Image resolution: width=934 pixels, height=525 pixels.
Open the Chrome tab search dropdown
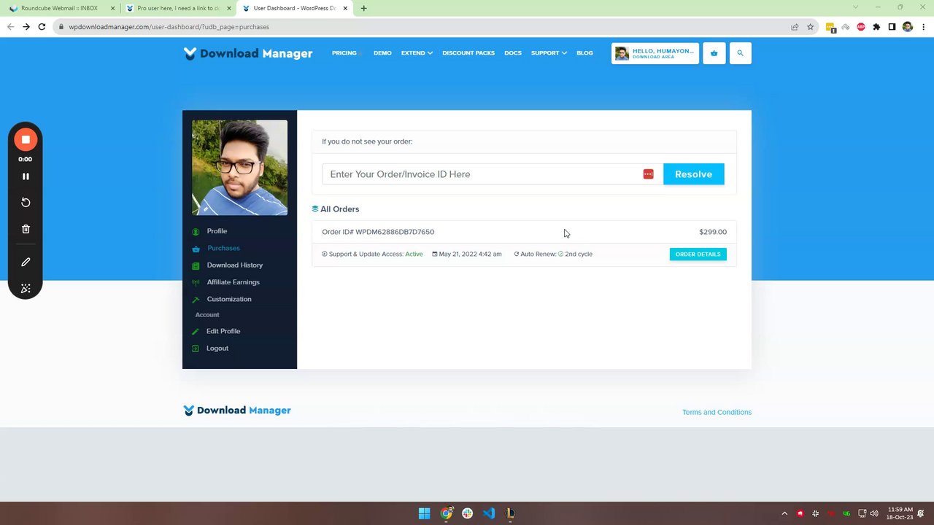tap(856, 7)
